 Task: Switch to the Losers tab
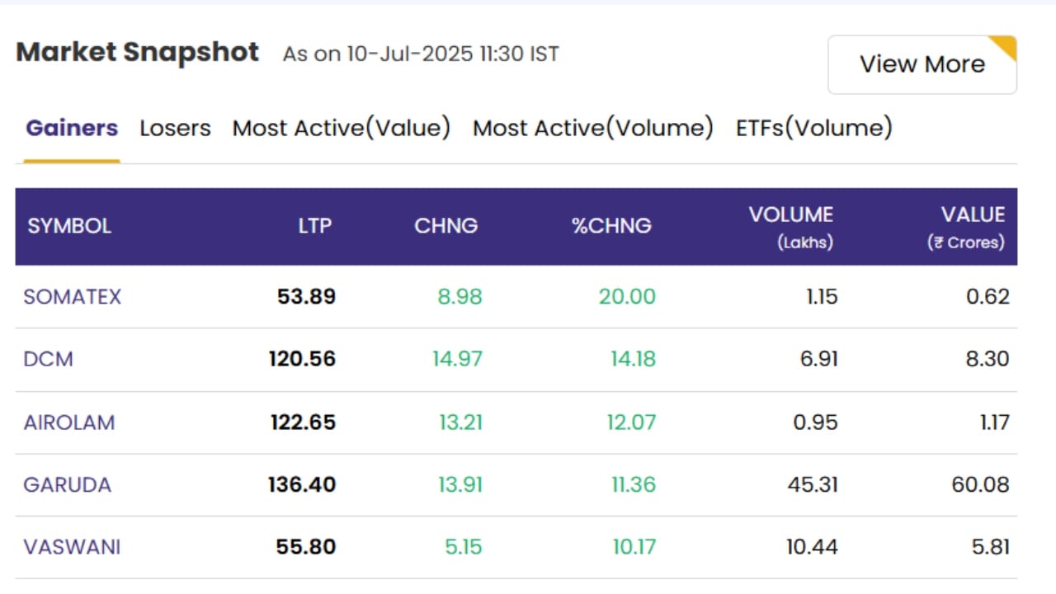[x=175, y=129]
